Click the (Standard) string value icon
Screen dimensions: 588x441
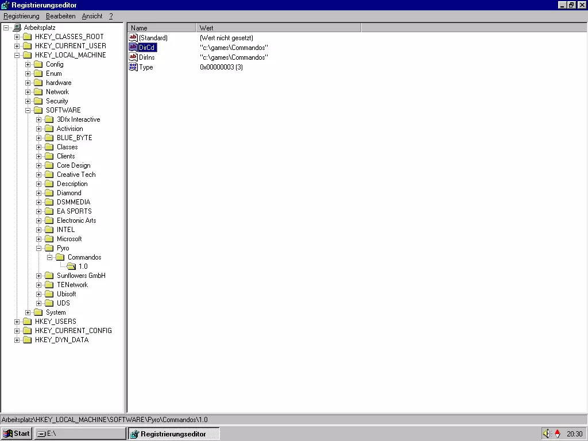(x=133, y=37)
